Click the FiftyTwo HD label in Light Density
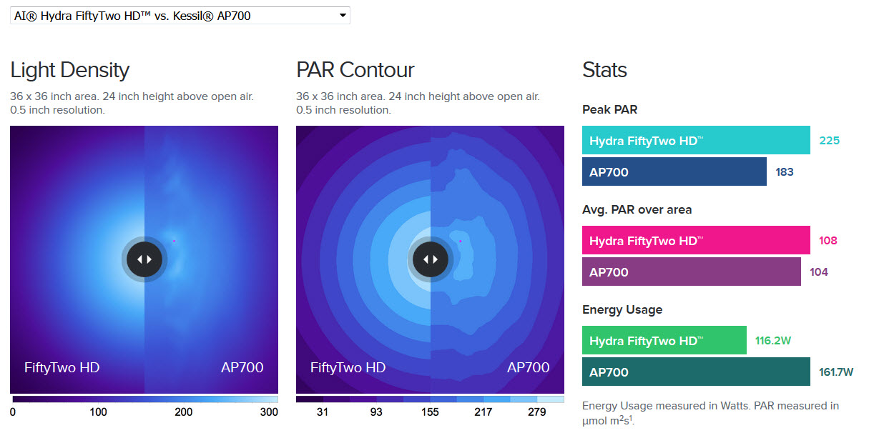 [x=62, y=368]
